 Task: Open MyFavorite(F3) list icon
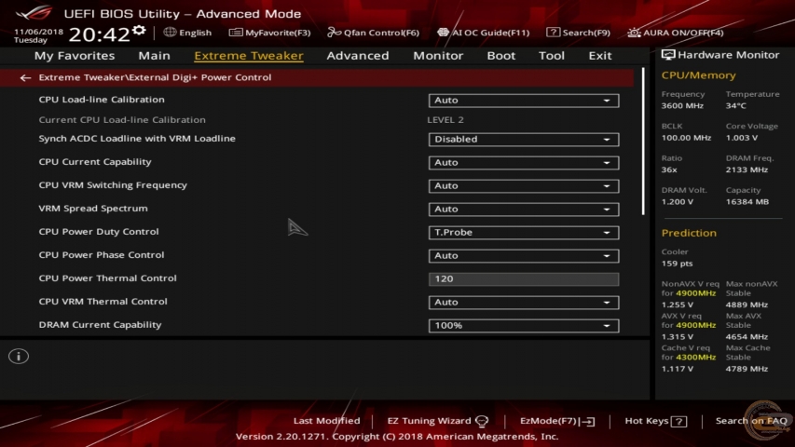coord(235,33)
